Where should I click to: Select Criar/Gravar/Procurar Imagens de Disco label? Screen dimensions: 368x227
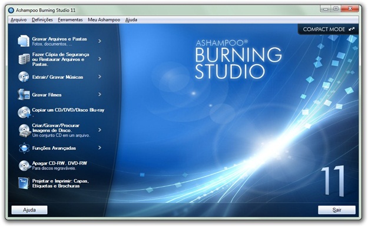[x=55, y=128]
